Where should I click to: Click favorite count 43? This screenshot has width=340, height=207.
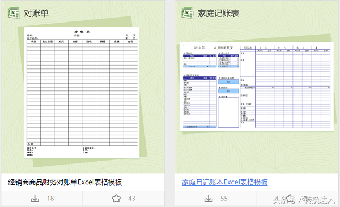131,199
